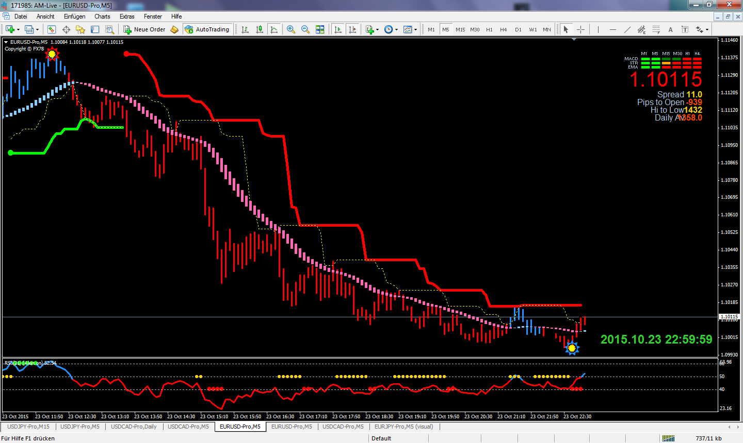Open the Ansicht menu
The image size is (743, 443).
[45, 16]
